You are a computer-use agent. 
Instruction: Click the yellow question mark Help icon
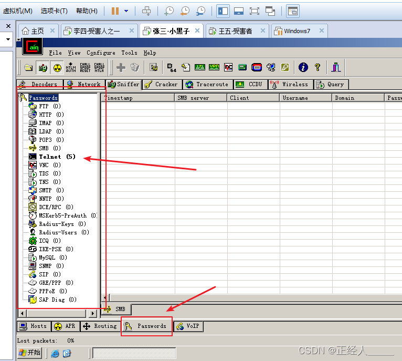pyautogui.click(x=318, y=68)
